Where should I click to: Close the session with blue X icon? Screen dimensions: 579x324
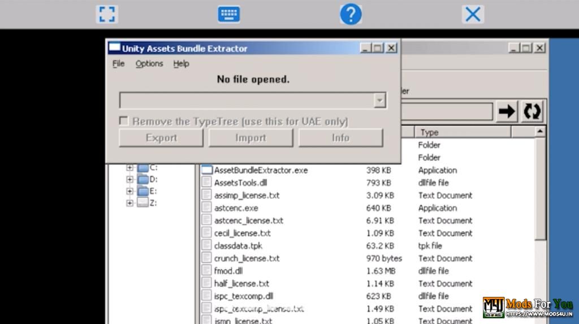[x=473, y=14]
